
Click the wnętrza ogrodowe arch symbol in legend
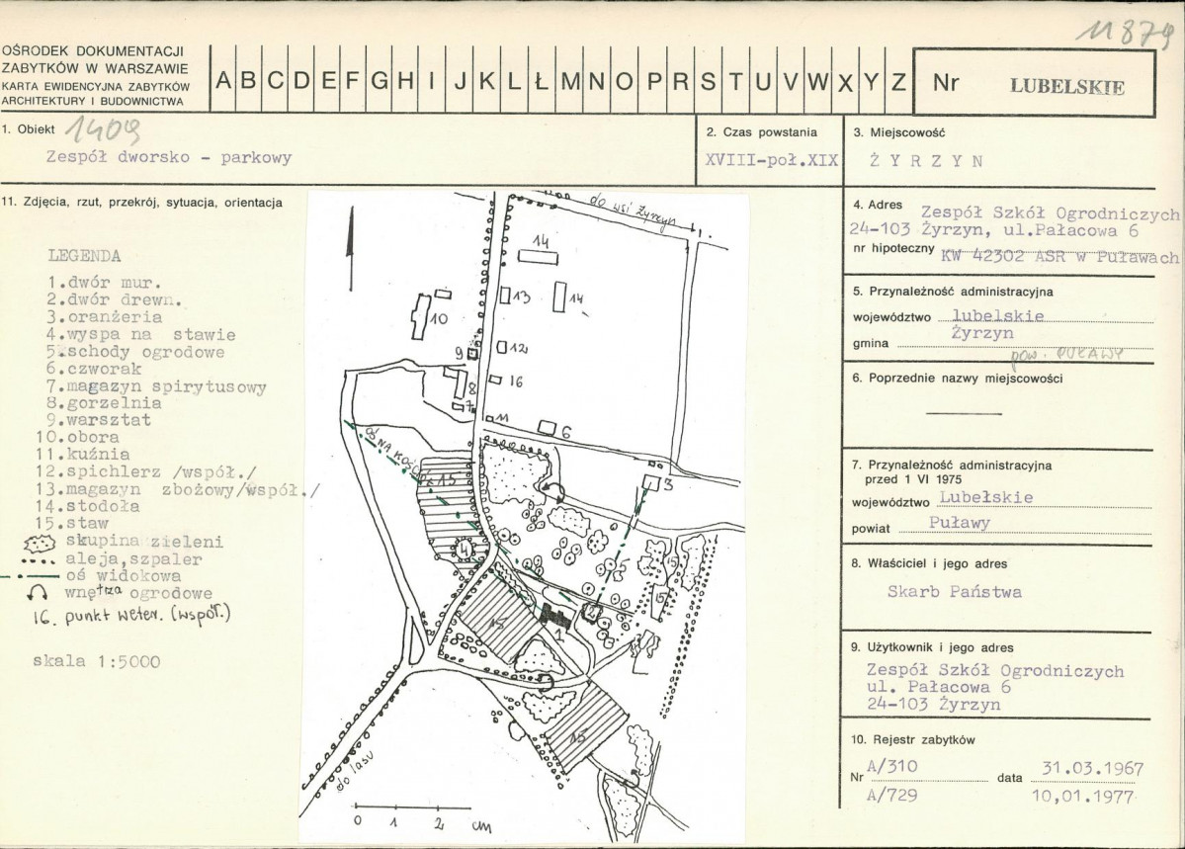[39, 595]
